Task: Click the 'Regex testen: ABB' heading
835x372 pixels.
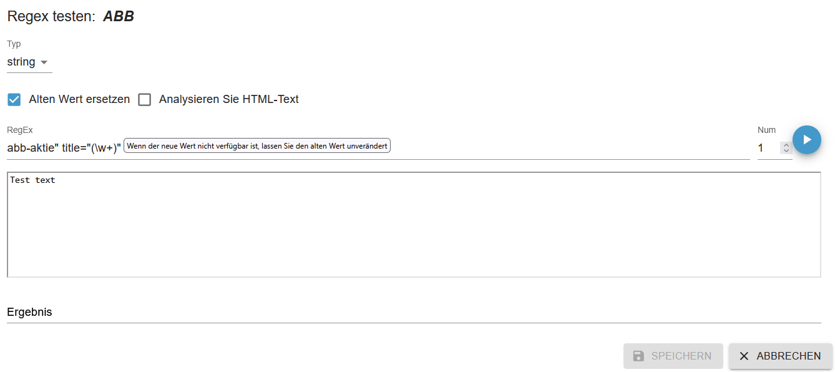Action: 71,17
